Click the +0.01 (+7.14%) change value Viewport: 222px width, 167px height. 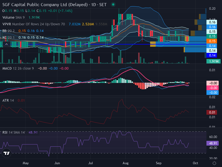point(60,11)
